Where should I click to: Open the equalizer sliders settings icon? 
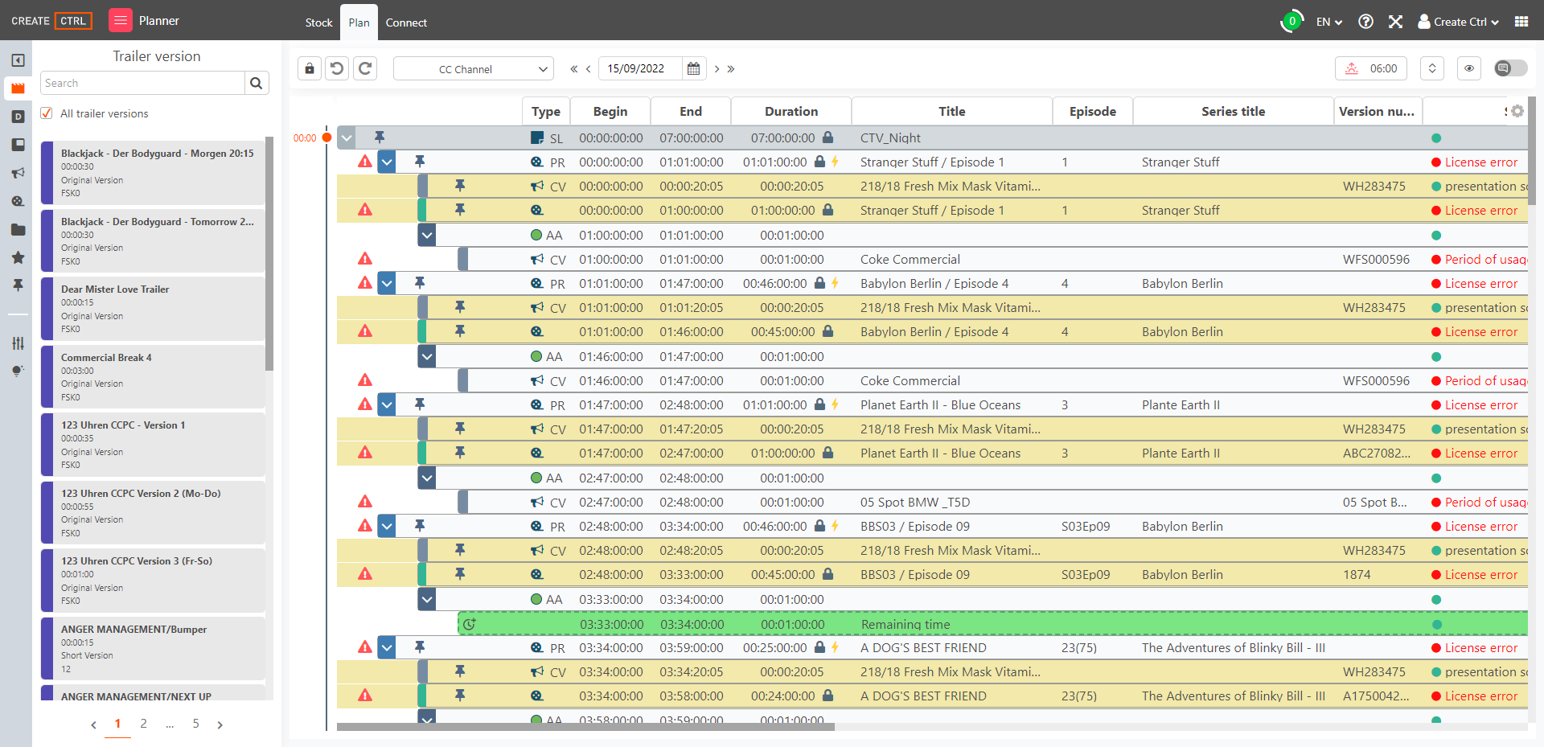18,343
